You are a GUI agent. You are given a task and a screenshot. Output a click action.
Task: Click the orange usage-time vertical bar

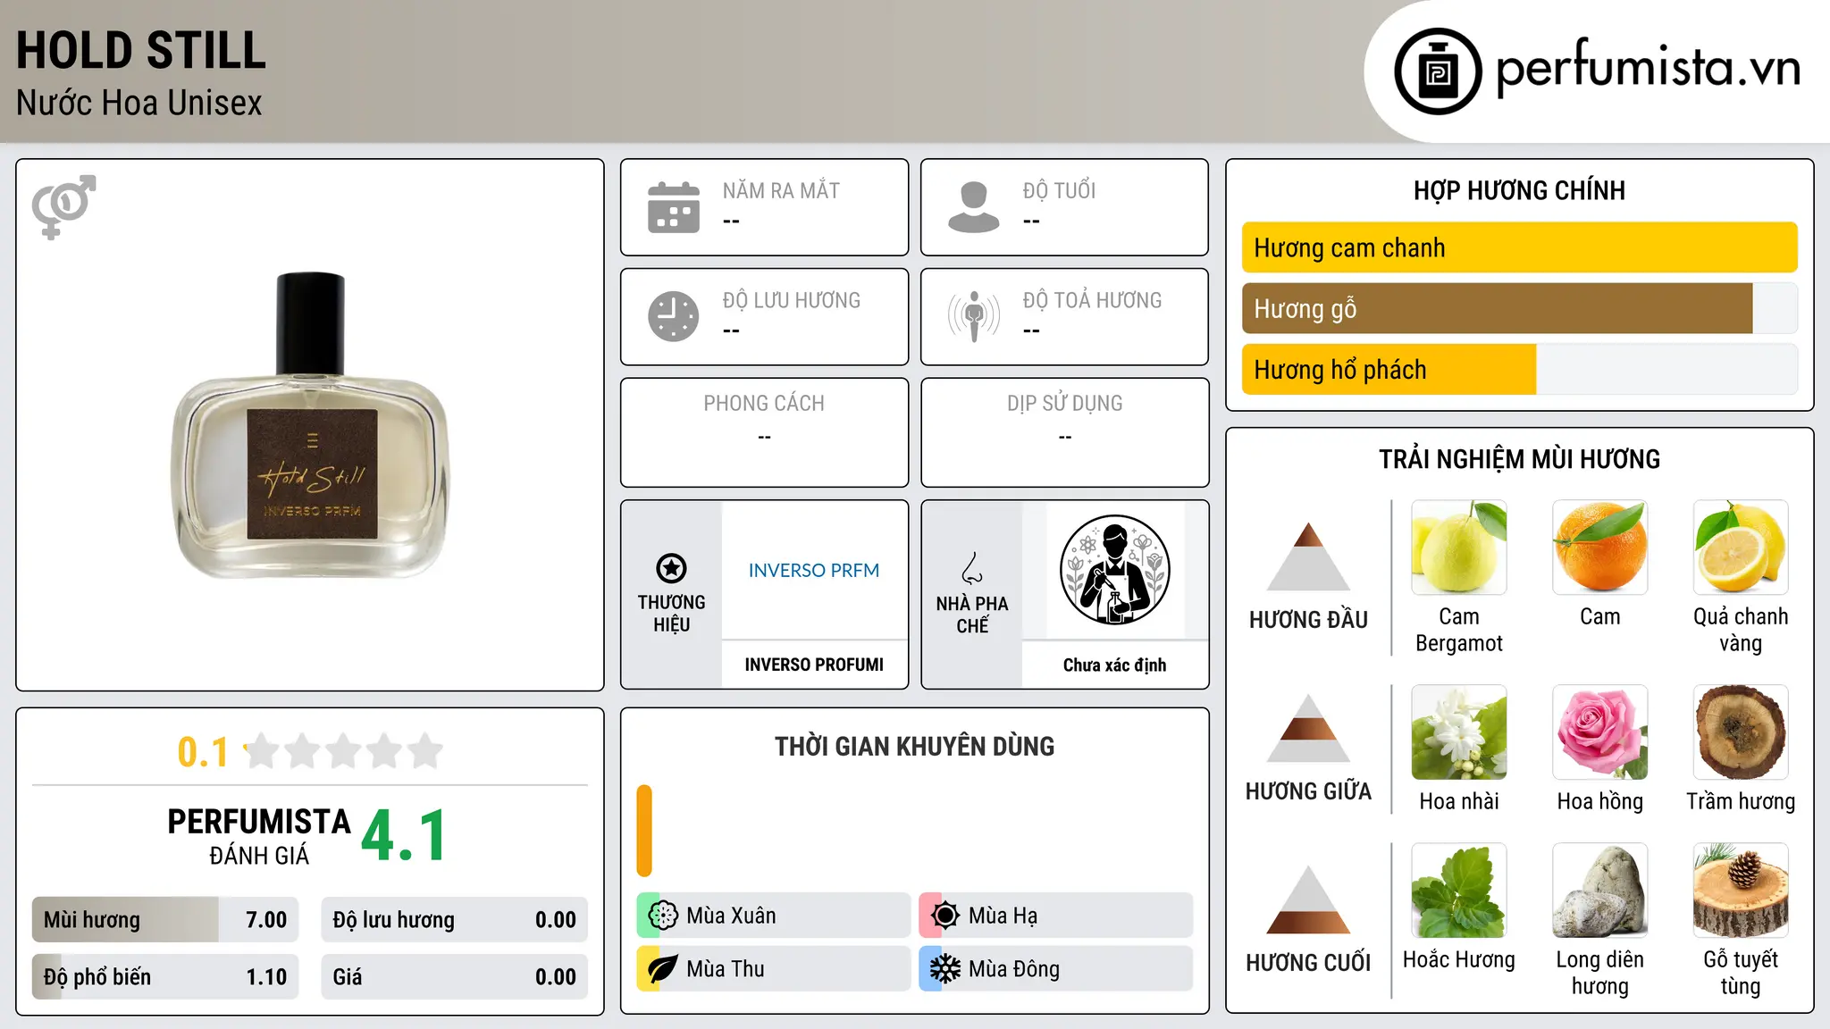click(x=644, y=831)
